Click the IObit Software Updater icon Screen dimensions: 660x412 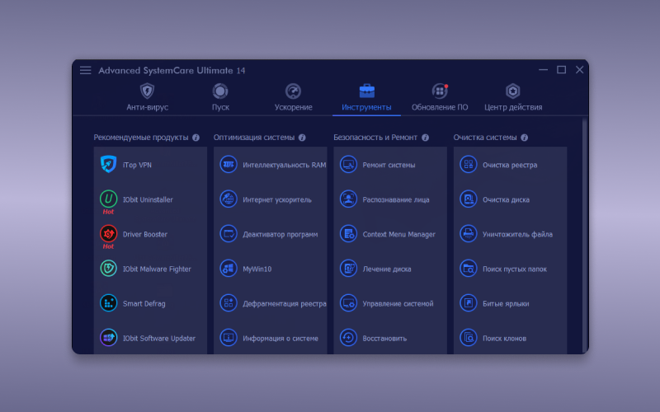109,338
